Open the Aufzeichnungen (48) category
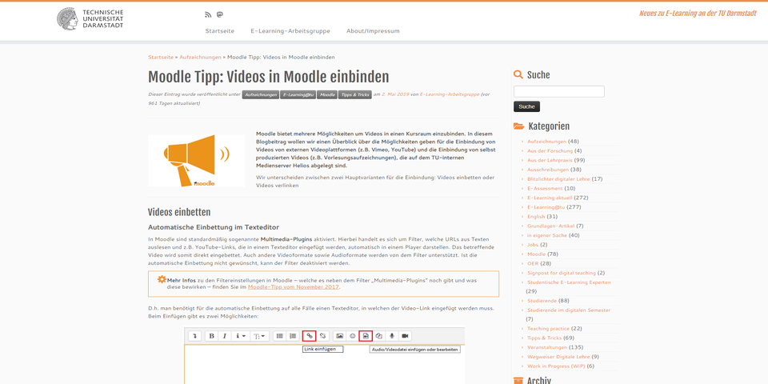 tap(546, 142)
